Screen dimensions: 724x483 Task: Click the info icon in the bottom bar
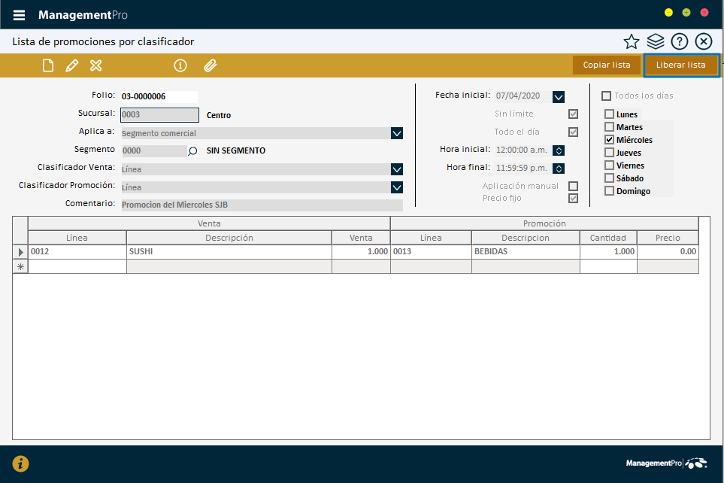(20, 463)
